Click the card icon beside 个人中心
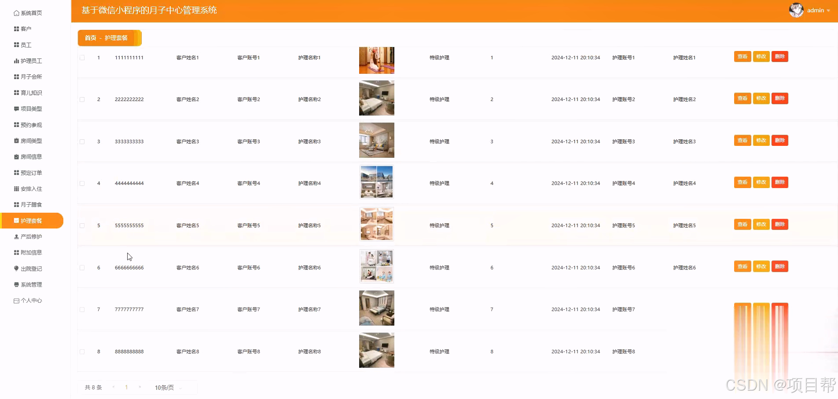The height and width of the screenshot is (399, 838). [16, 301]
